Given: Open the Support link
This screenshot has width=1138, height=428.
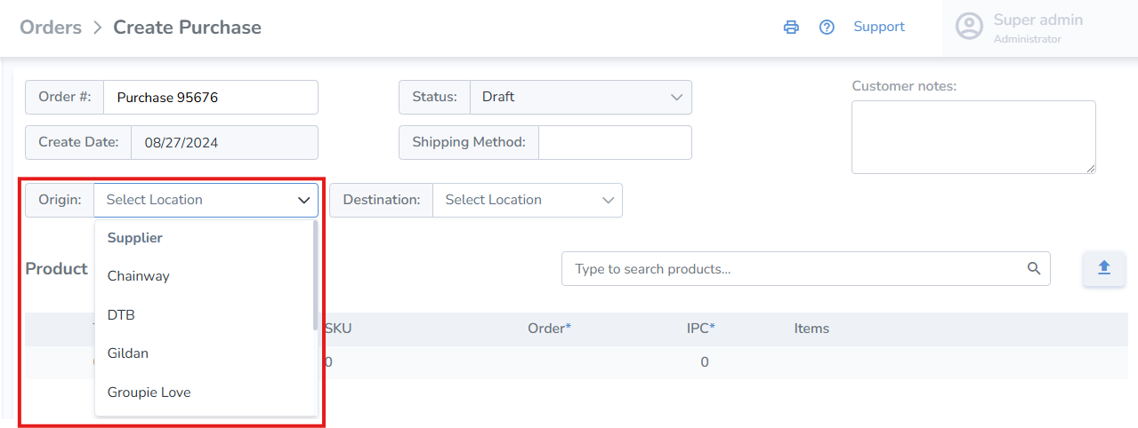Looking at the screenshot, I should 878,27.
